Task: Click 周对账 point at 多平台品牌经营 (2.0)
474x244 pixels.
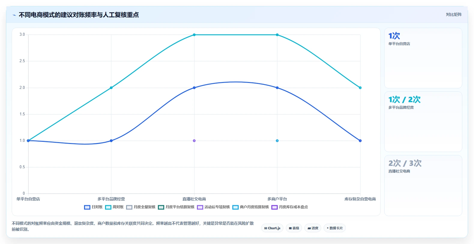Action: 111,88
